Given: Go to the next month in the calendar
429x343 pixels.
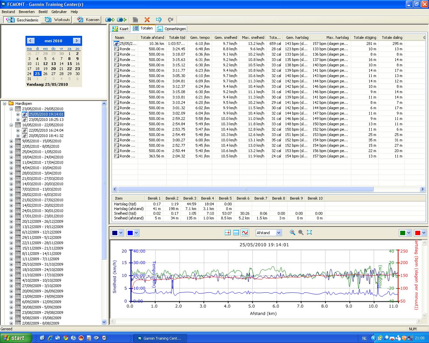Looking at the screenshot, I should [77, 41].
